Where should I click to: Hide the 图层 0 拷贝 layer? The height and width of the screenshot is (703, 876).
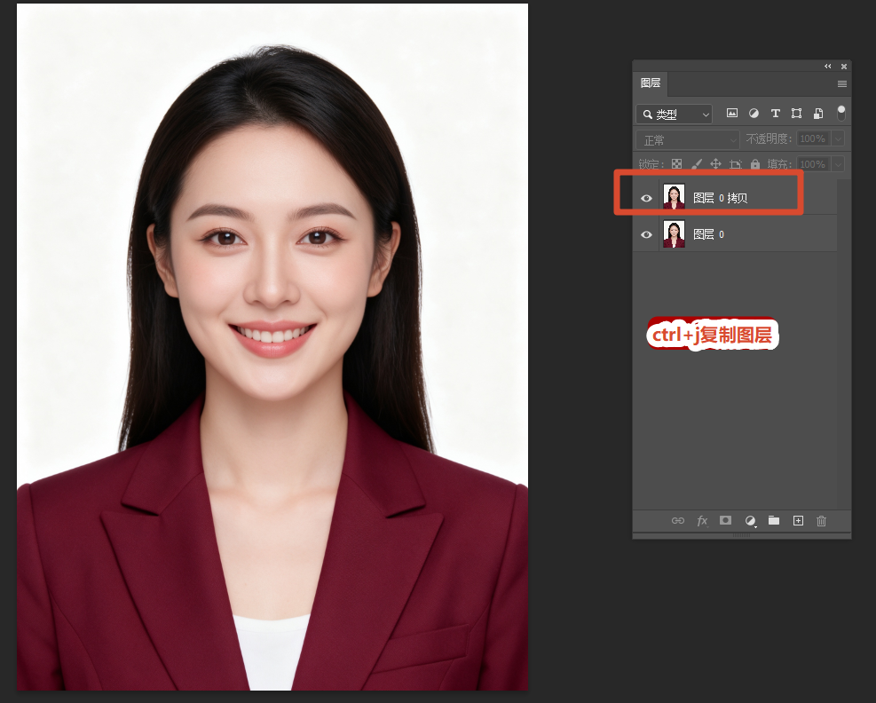[646, 198]
